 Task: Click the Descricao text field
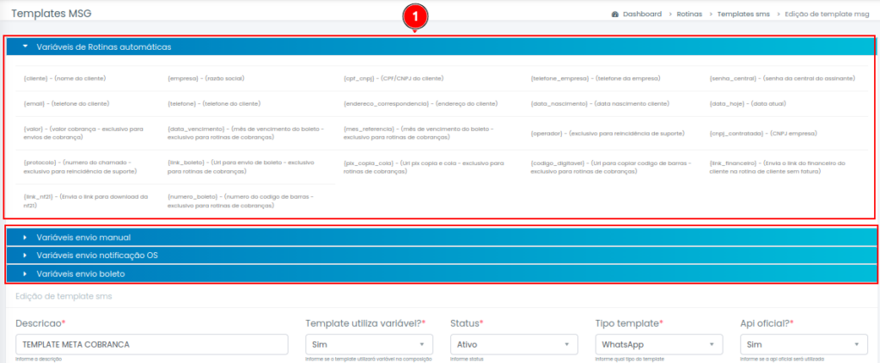tap(152, 344)
